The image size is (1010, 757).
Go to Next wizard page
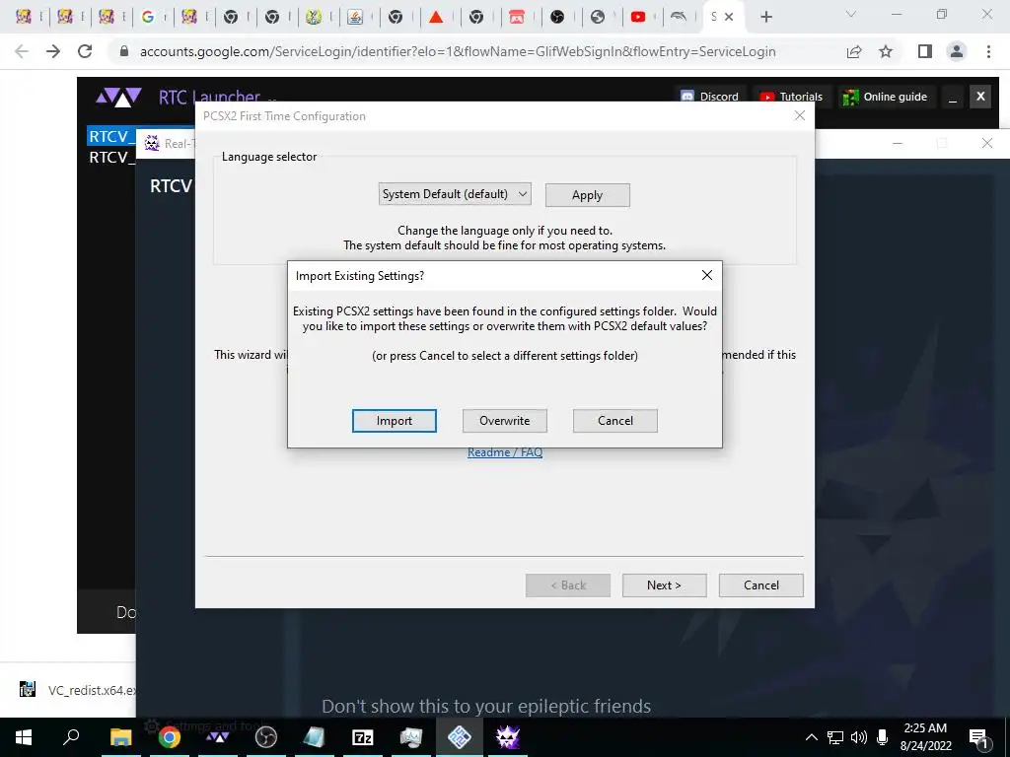click(x=664, y=585)
